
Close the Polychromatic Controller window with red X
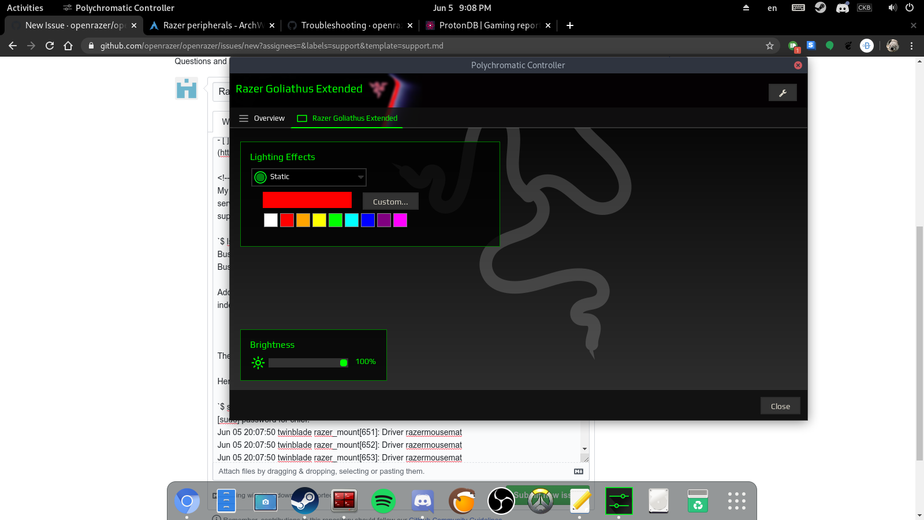tap(798, 65)
